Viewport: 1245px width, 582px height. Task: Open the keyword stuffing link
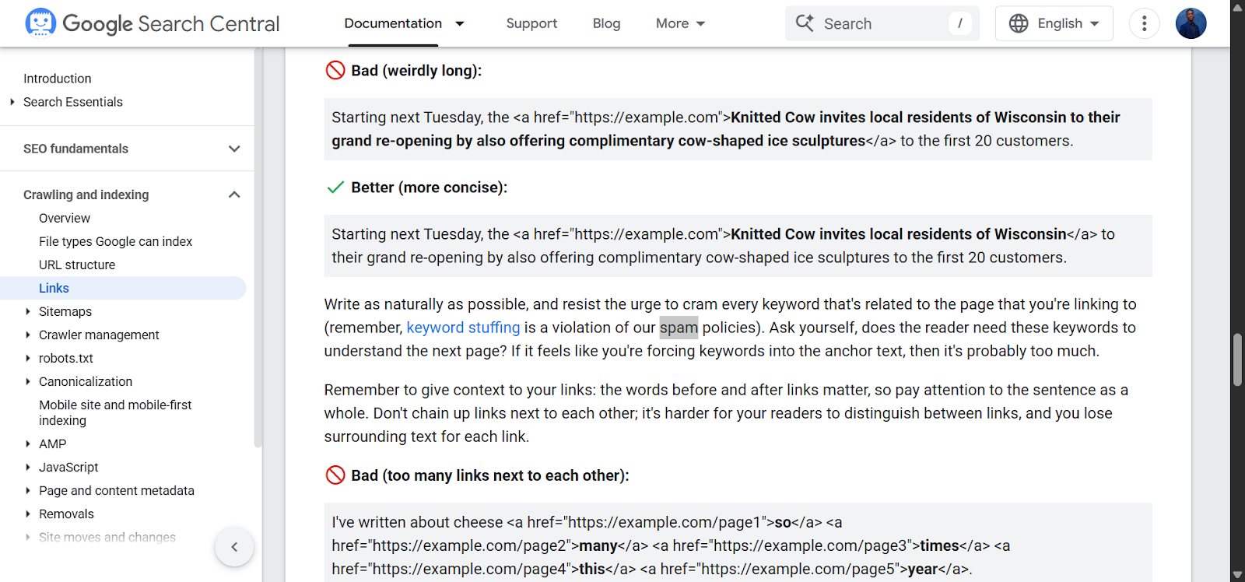click(x=463, y=327)
